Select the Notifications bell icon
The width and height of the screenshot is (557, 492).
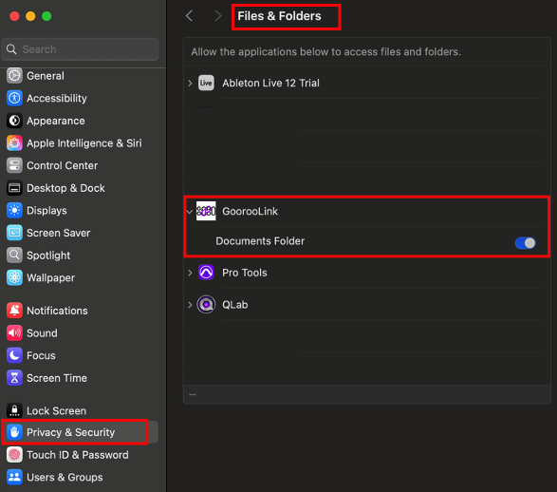14,311
